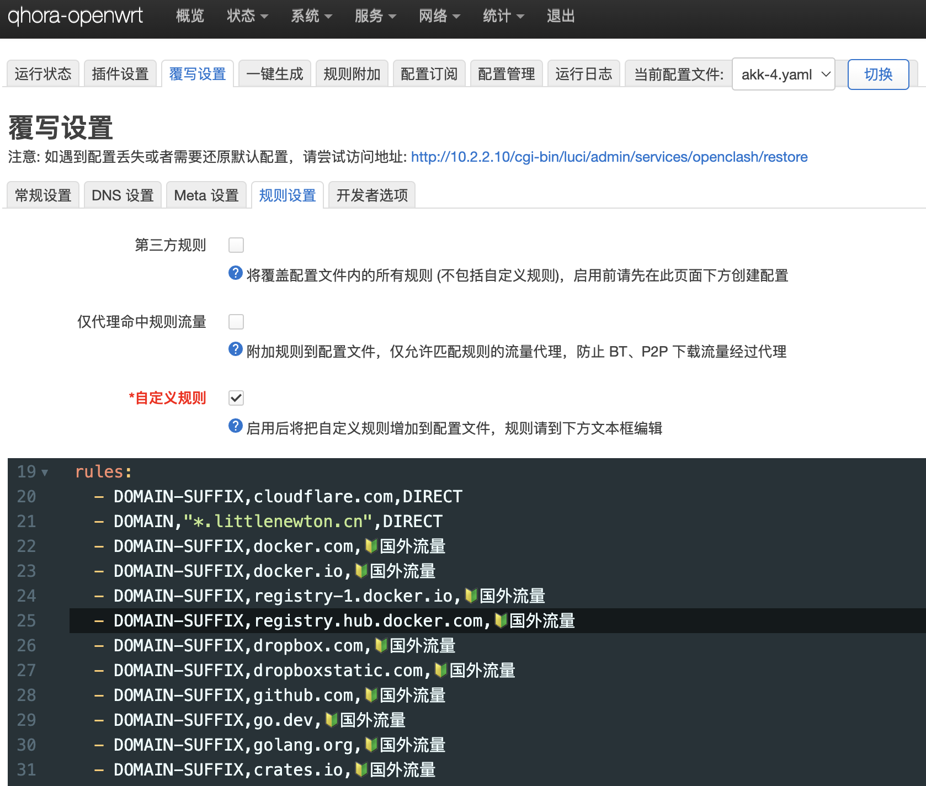The height and width of the screenshot is (786, 926).
Task: Click the qhora-openwrt brand link
Action: (x=75, y=15)
